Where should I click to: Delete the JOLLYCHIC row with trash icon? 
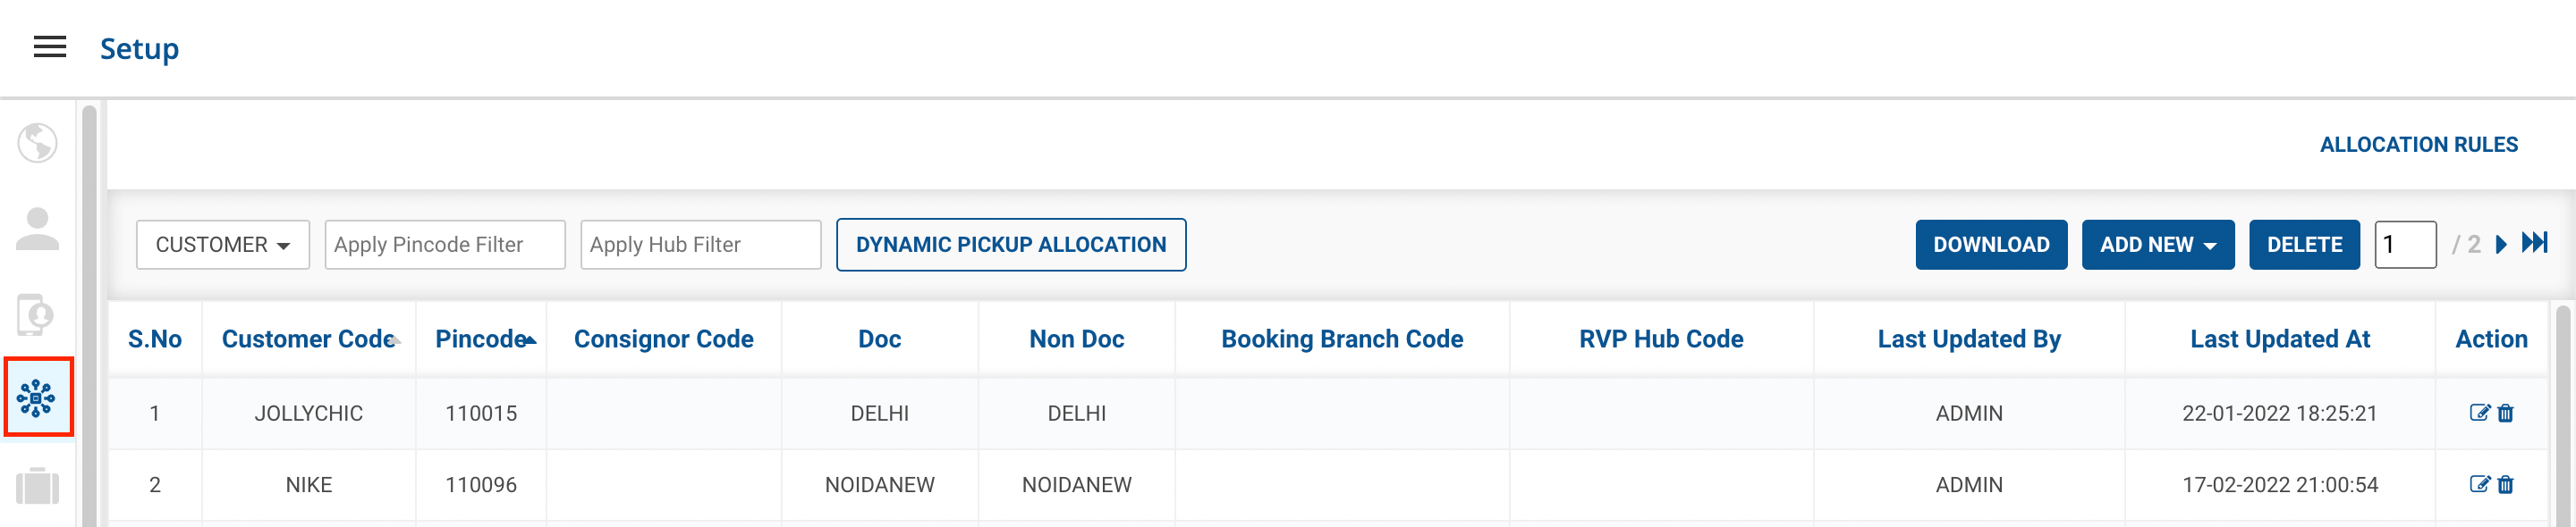click(2506, 414)
